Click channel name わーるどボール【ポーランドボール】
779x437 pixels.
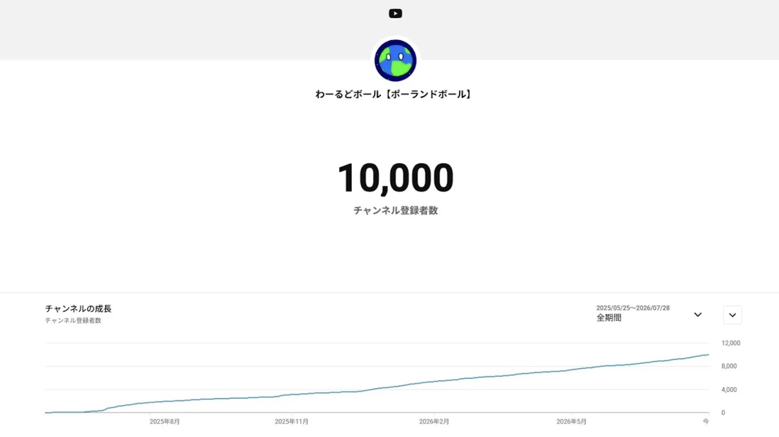[393, 94]
